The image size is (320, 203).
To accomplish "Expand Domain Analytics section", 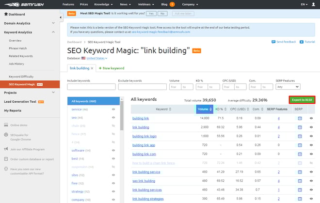I will [53, 23].
